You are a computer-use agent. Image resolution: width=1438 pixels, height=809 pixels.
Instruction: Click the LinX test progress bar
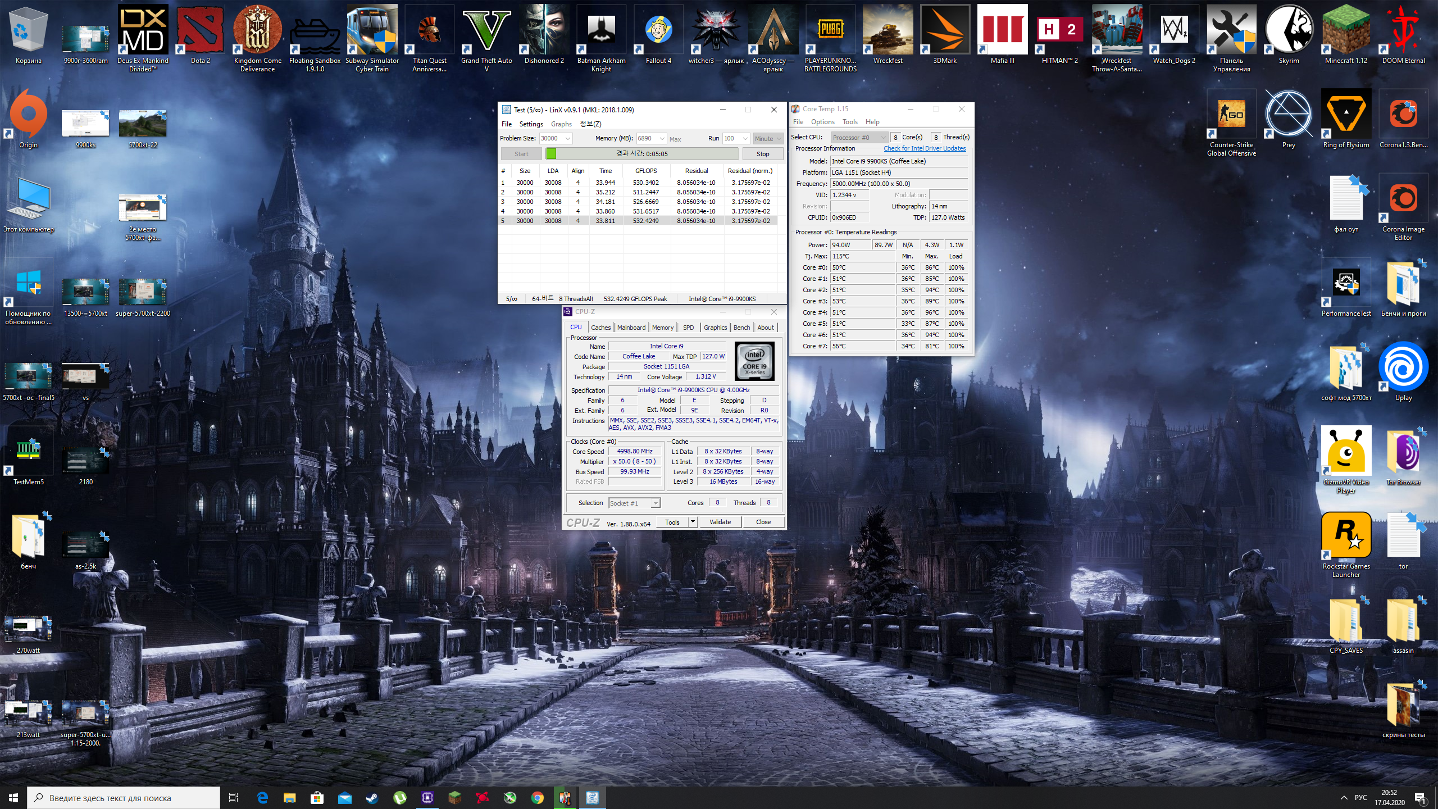tap(641, 154)
